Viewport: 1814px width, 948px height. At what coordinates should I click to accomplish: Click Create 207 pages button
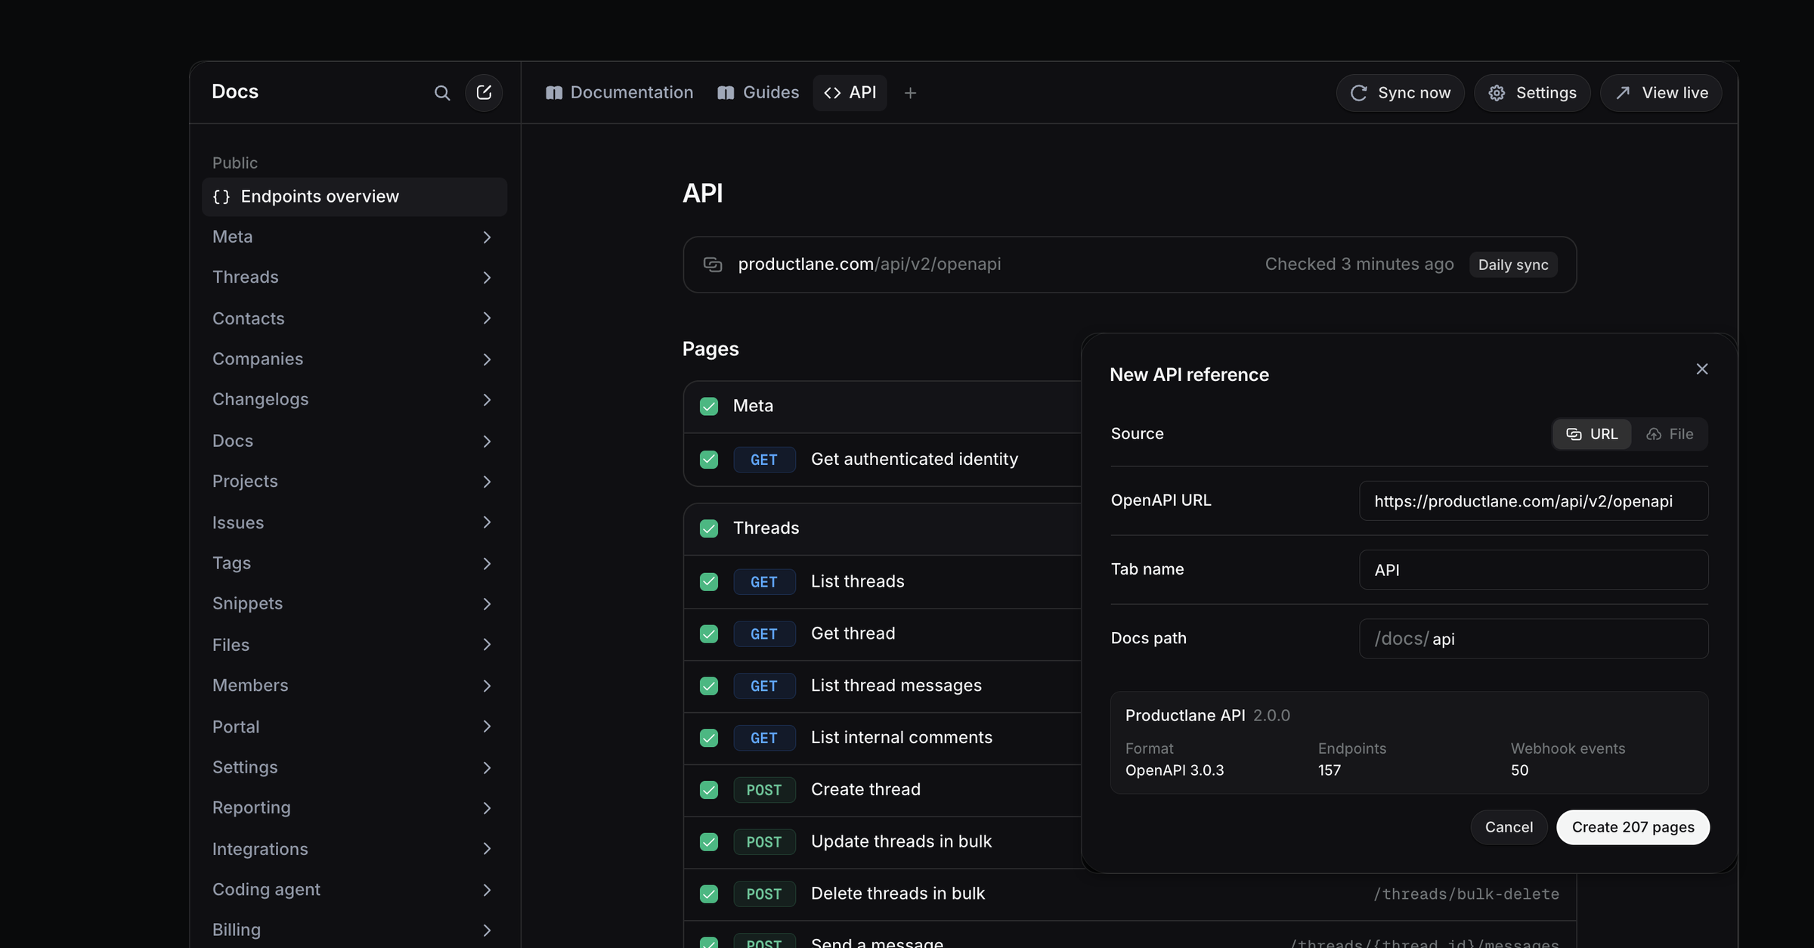[1633, 827]
